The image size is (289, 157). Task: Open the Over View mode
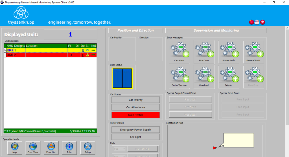point(33,148)
